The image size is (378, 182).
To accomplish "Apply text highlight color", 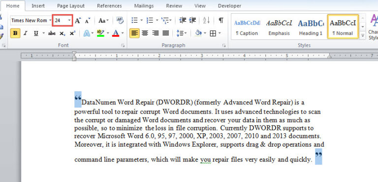I will tap(100, 33).
